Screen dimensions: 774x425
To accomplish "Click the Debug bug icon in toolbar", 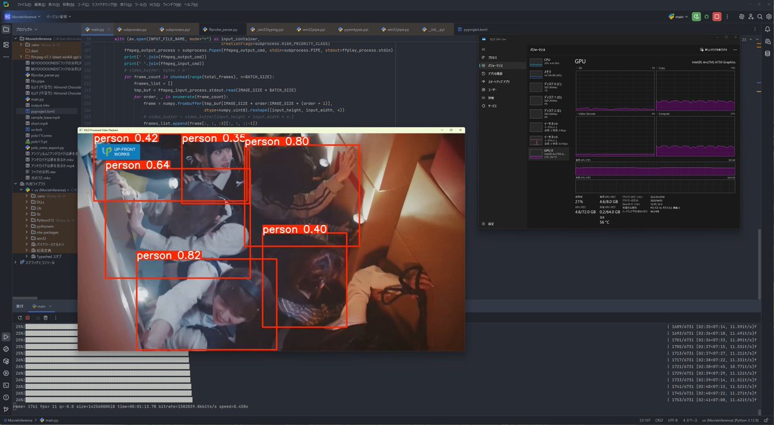I will (706, 16).
